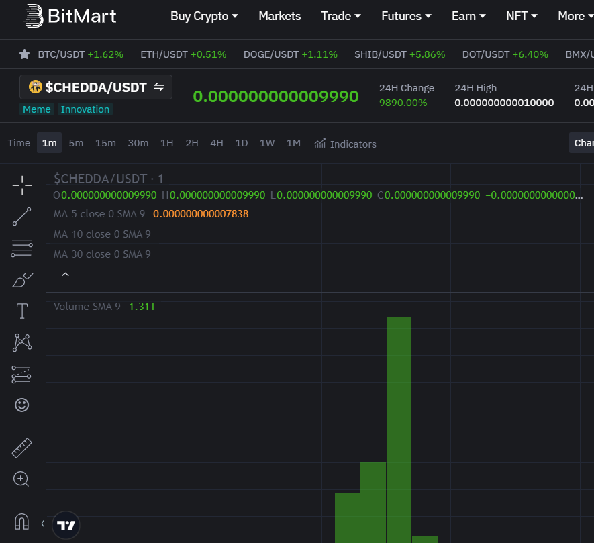
Task: Select the 2H timeframe
Action: [192, 143]
